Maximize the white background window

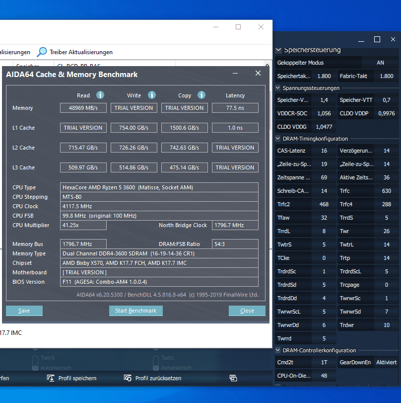[x=238, y=27]
